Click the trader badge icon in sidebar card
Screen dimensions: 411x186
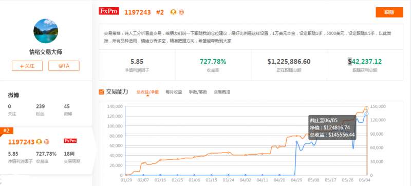[39, 142]
